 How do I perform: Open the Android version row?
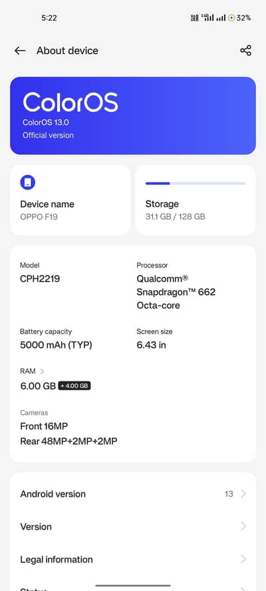133,494
